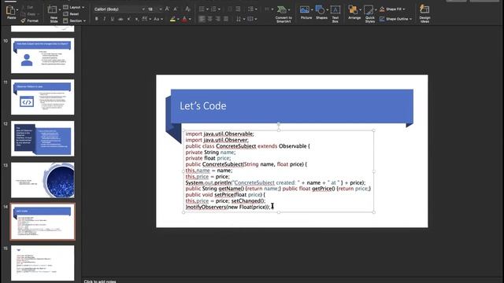Viewport: 504px width, 283px height.
Task: Justify the text
Action: point(226,19)
